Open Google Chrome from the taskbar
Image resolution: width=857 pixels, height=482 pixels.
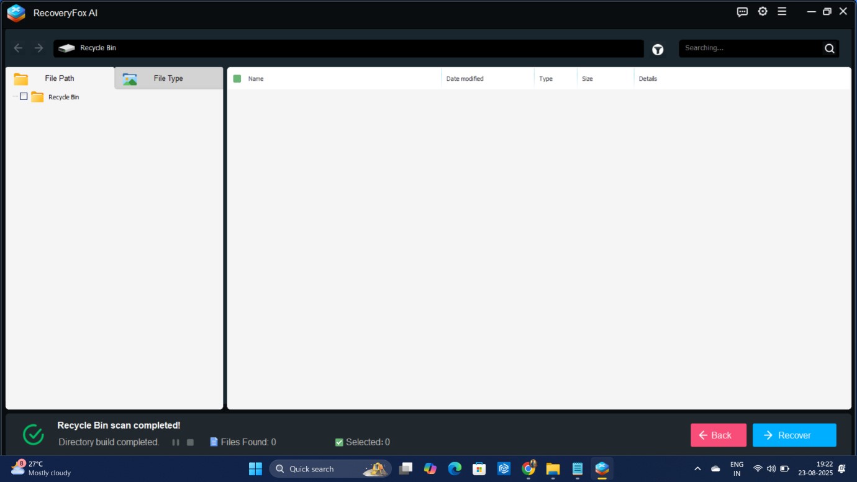[x=528, y=469]
